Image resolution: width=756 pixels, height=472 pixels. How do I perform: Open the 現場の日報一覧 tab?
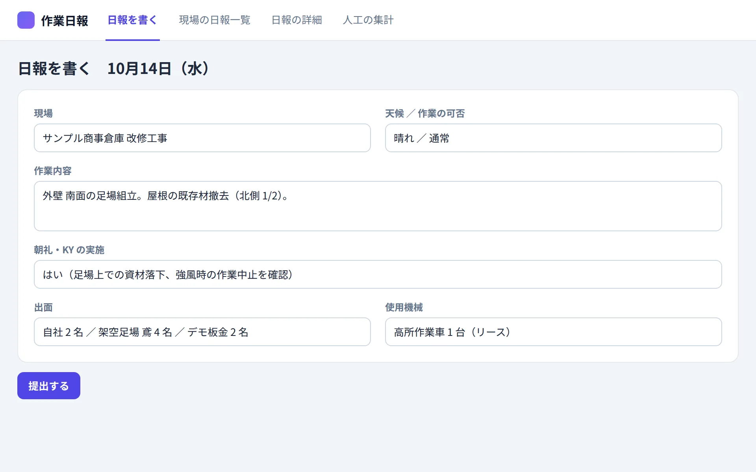[215, 20]
